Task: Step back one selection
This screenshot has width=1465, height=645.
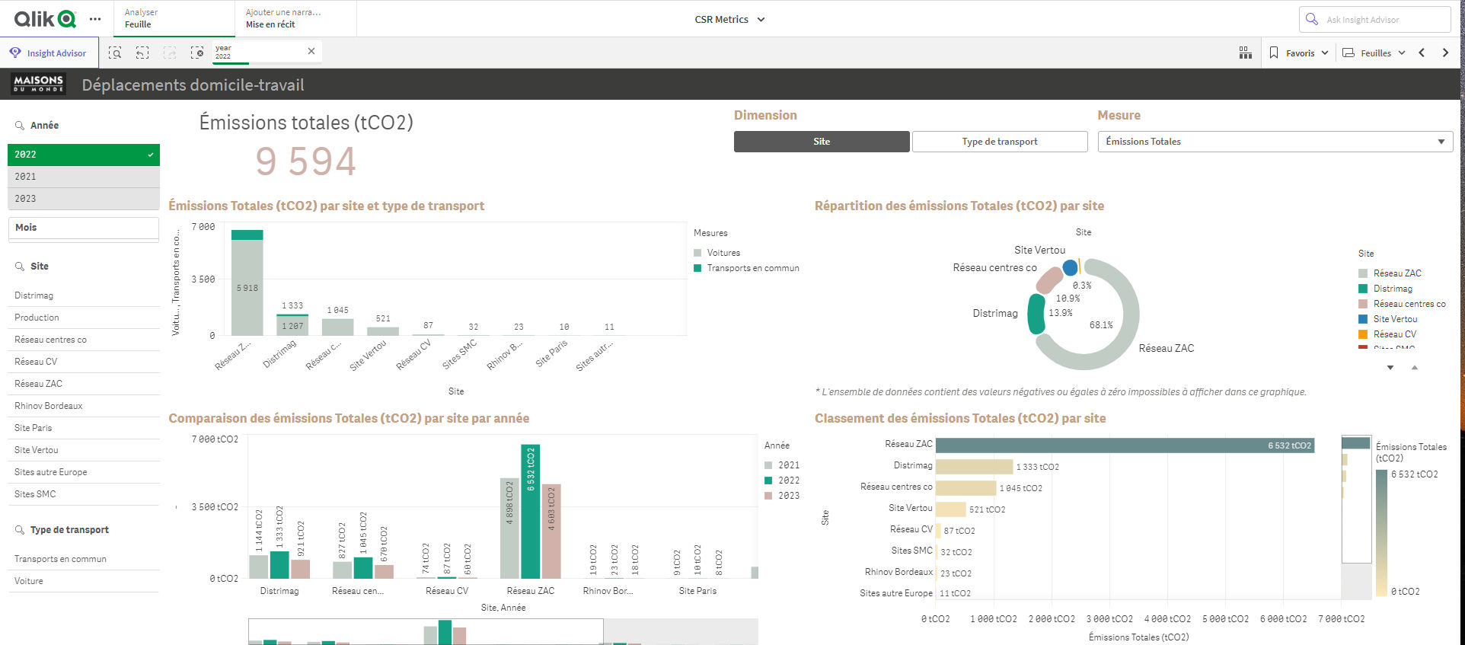Action: [x=142, y=53]
